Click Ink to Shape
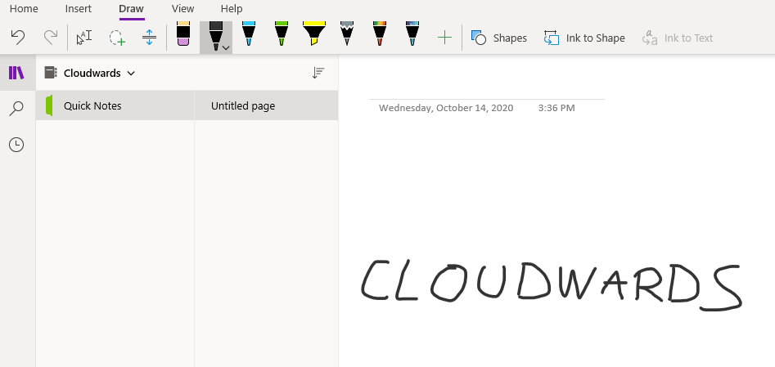775x367 pixels. click(584, 38)
